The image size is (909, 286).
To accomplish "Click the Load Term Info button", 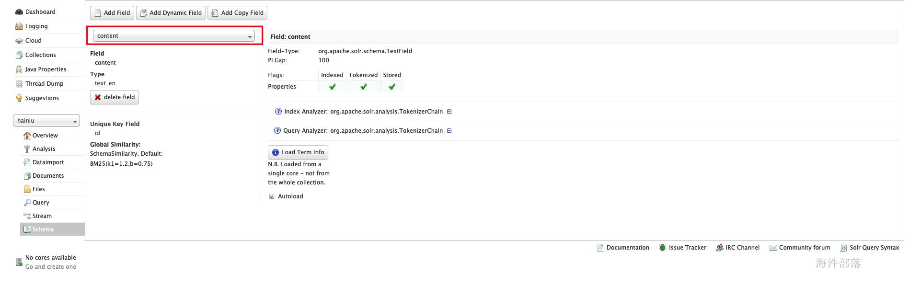I will [x=298, y=152].
